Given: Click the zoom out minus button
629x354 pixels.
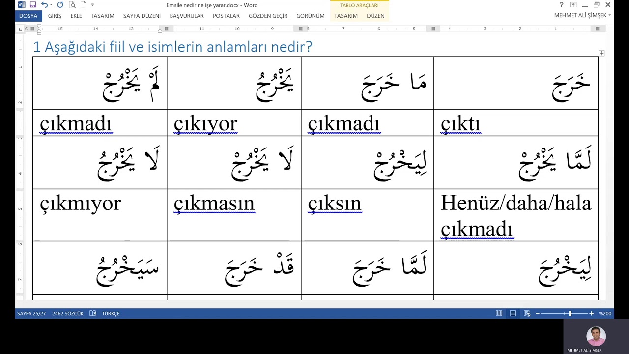Looking at the screenshot, I should click(538, 313).
